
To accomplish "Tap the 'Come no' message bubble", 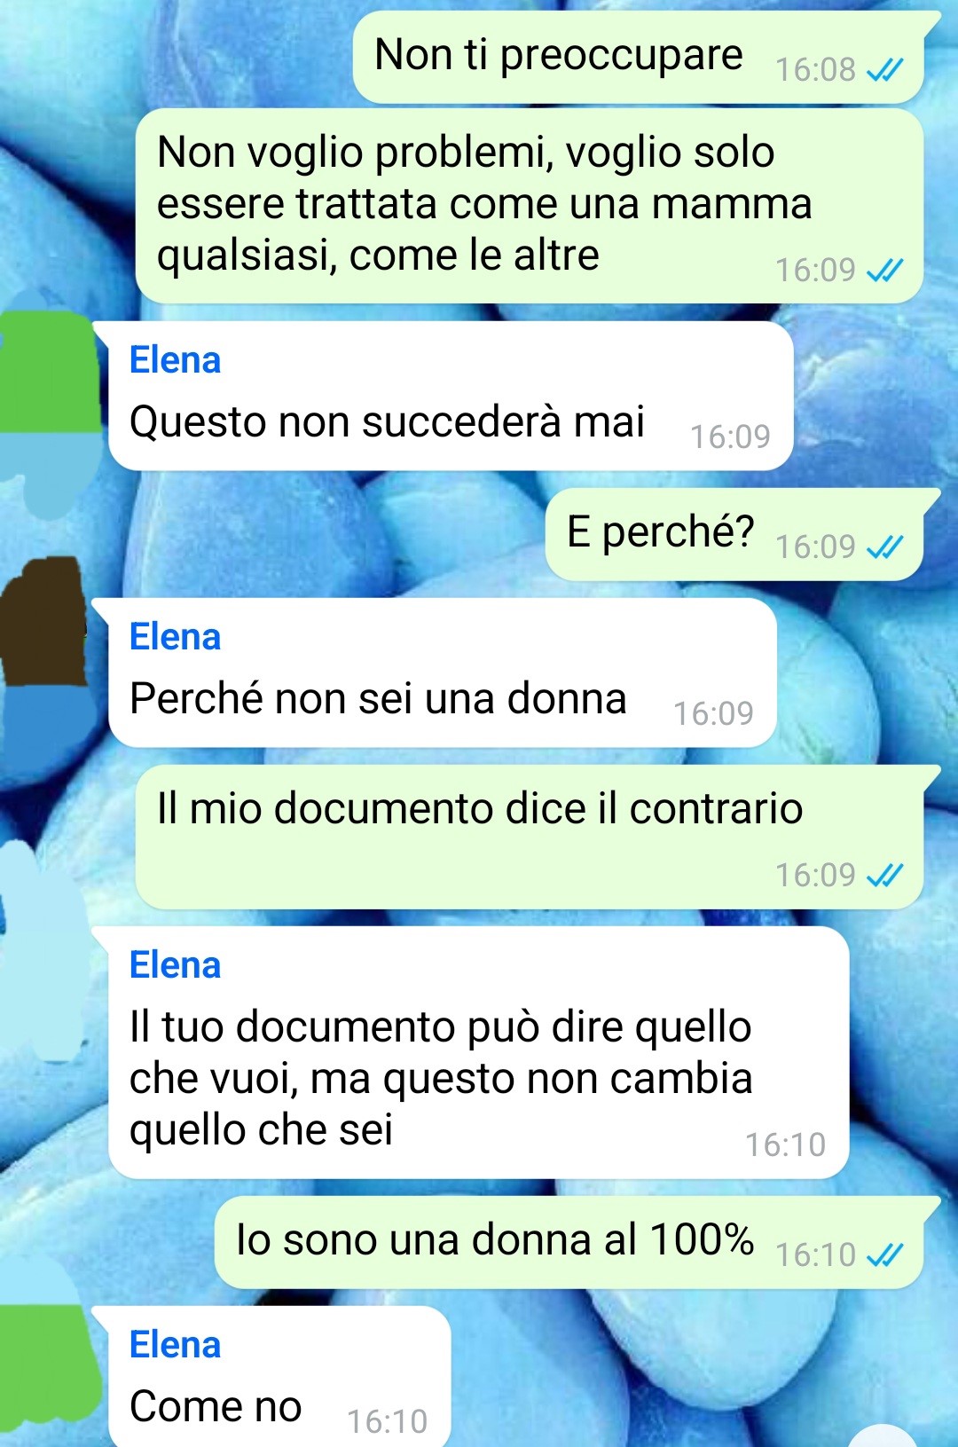I will (279, 1377).
